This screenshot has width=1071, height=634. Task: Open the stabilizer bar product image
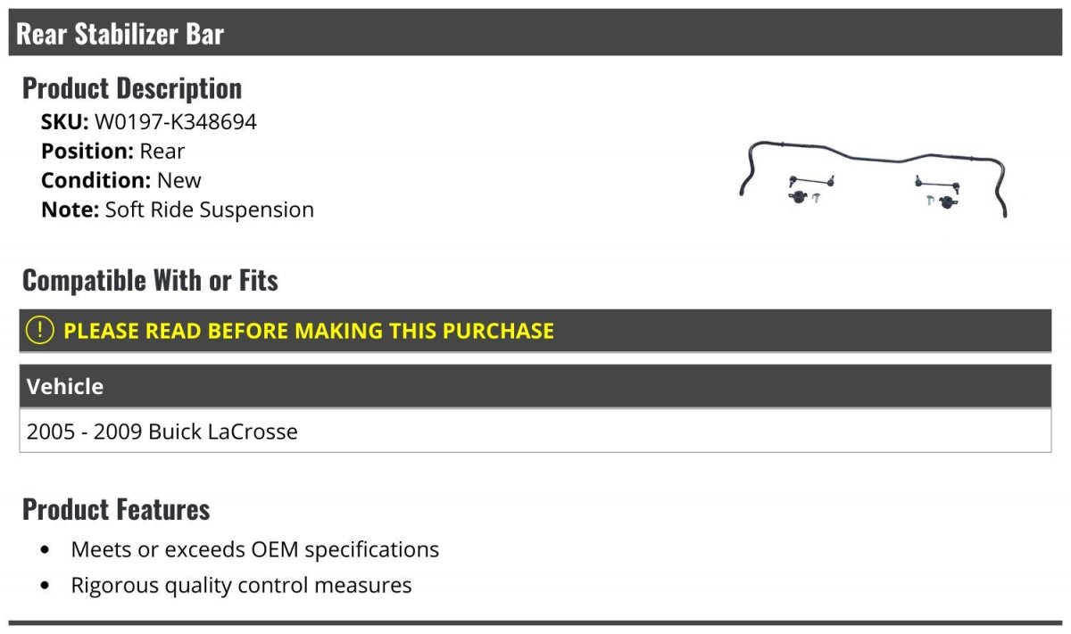[x=875, y=179]
